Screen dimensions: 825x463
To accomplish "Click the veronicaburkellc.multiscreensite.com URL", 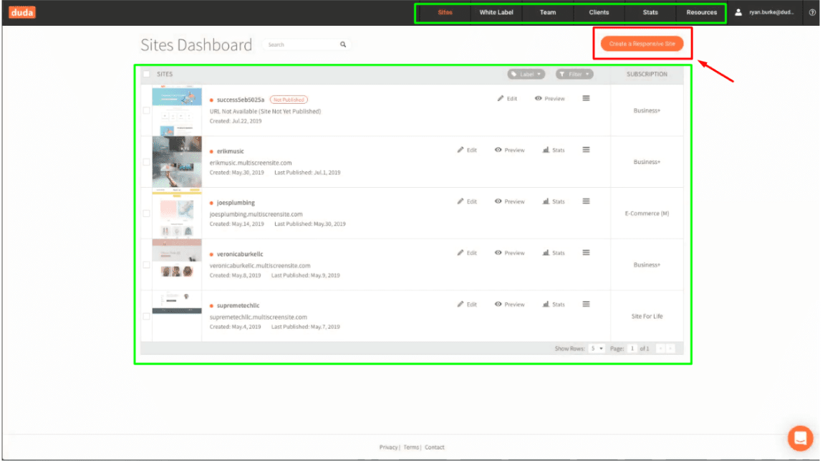I will click(261, 267).
